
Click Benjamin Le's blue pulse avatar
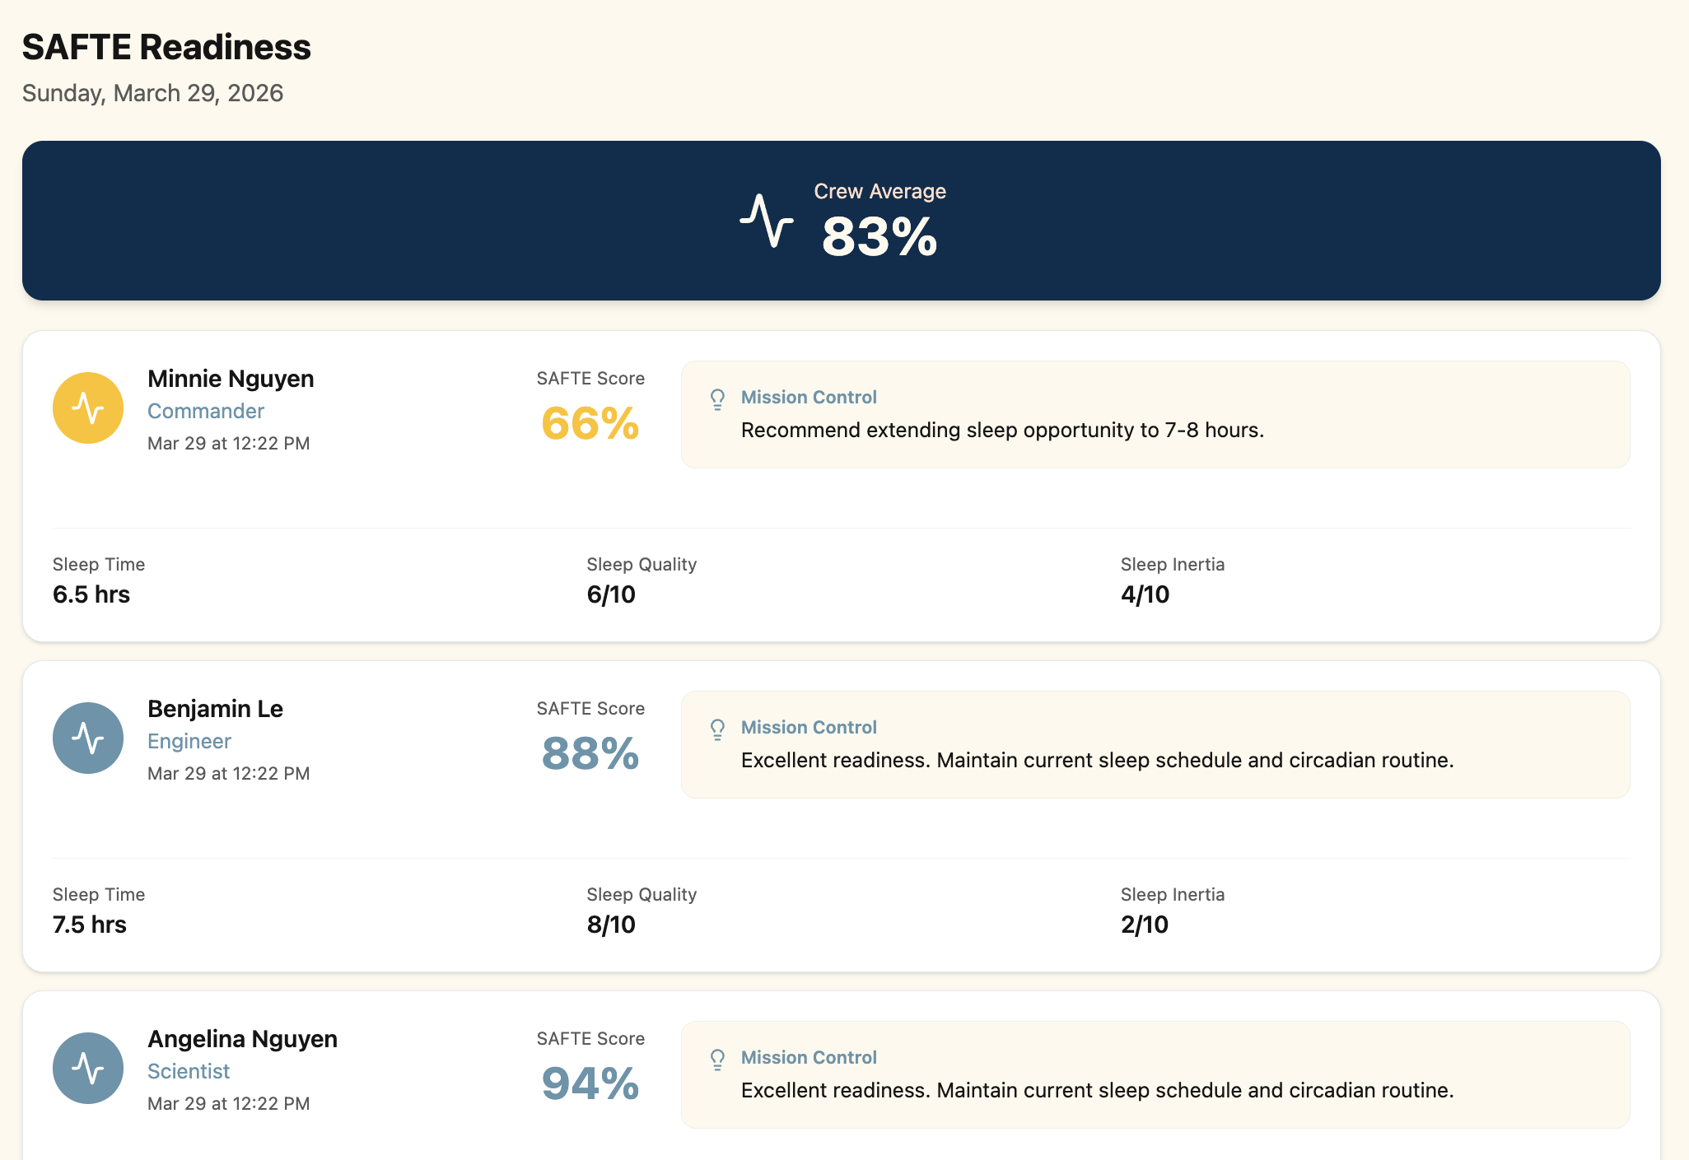(x=88, y=738)
